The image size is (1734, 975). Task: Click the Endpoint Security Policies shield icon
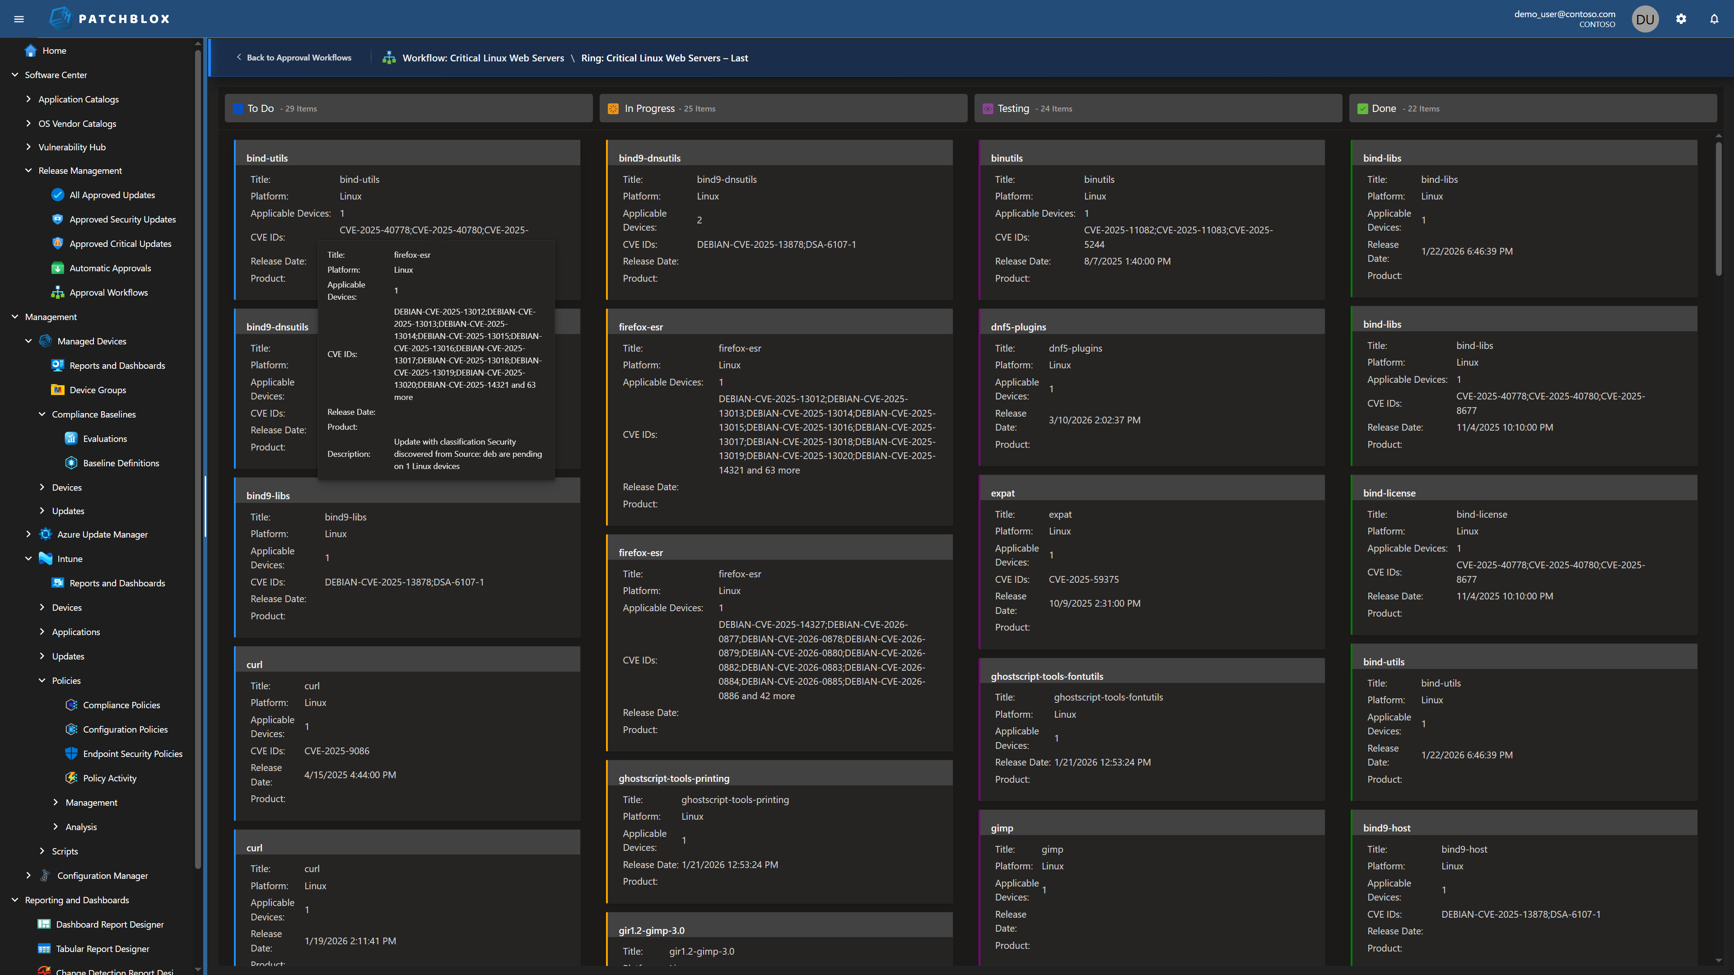click(71, 753)
